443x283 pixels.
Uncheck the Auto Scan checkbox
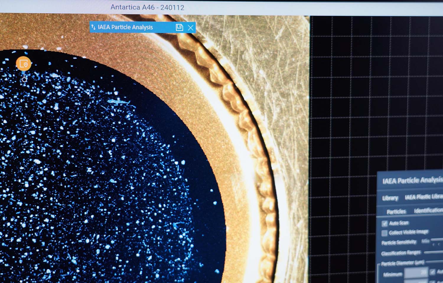point(385,223)
